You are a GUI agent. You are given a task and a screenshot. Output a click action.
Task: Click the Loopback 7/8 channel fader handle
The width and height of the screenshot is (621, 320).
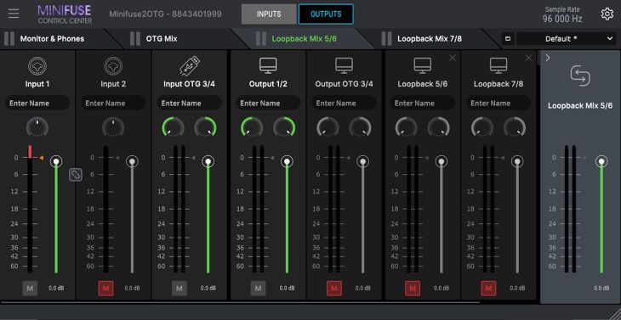click(517, 161)
